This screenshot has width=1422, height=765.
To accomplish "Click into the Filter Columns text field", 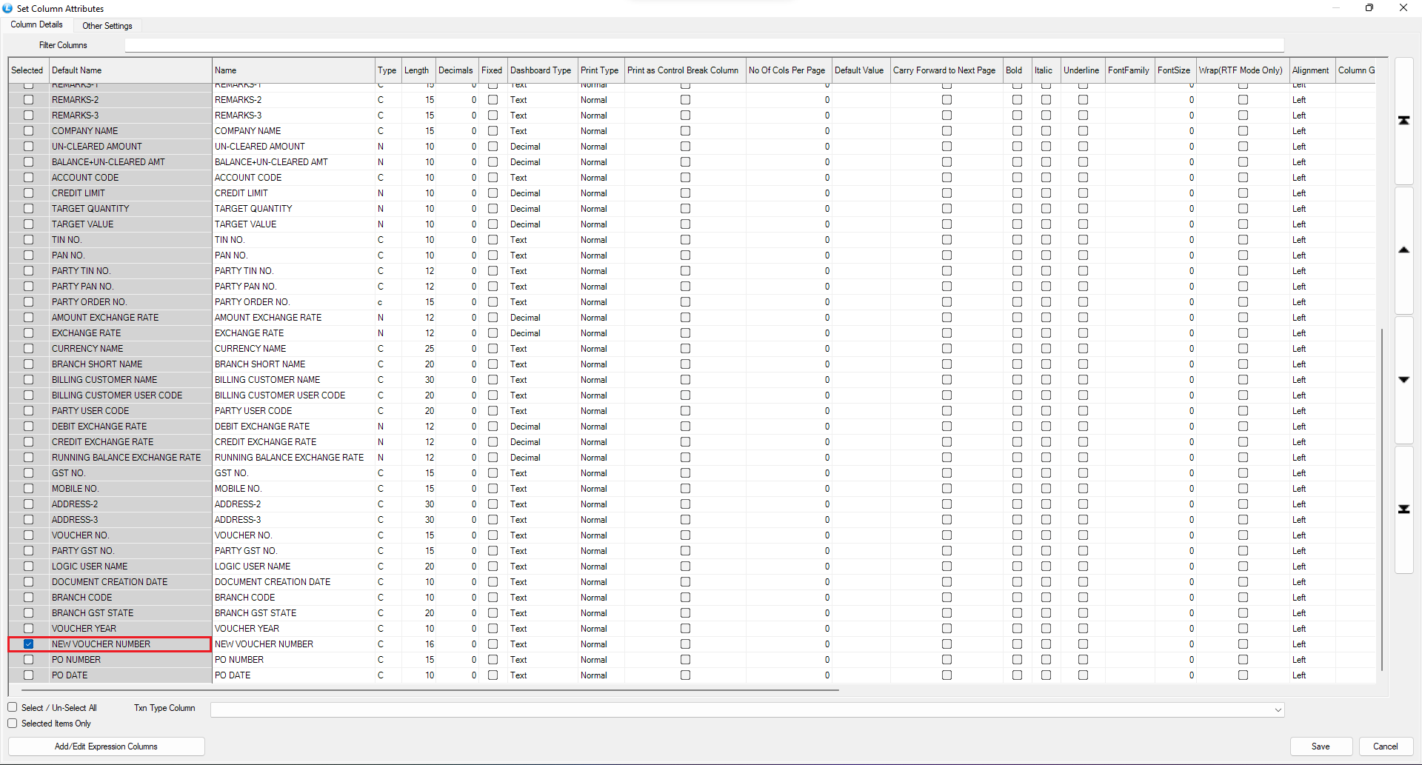I will click(704, 46).
